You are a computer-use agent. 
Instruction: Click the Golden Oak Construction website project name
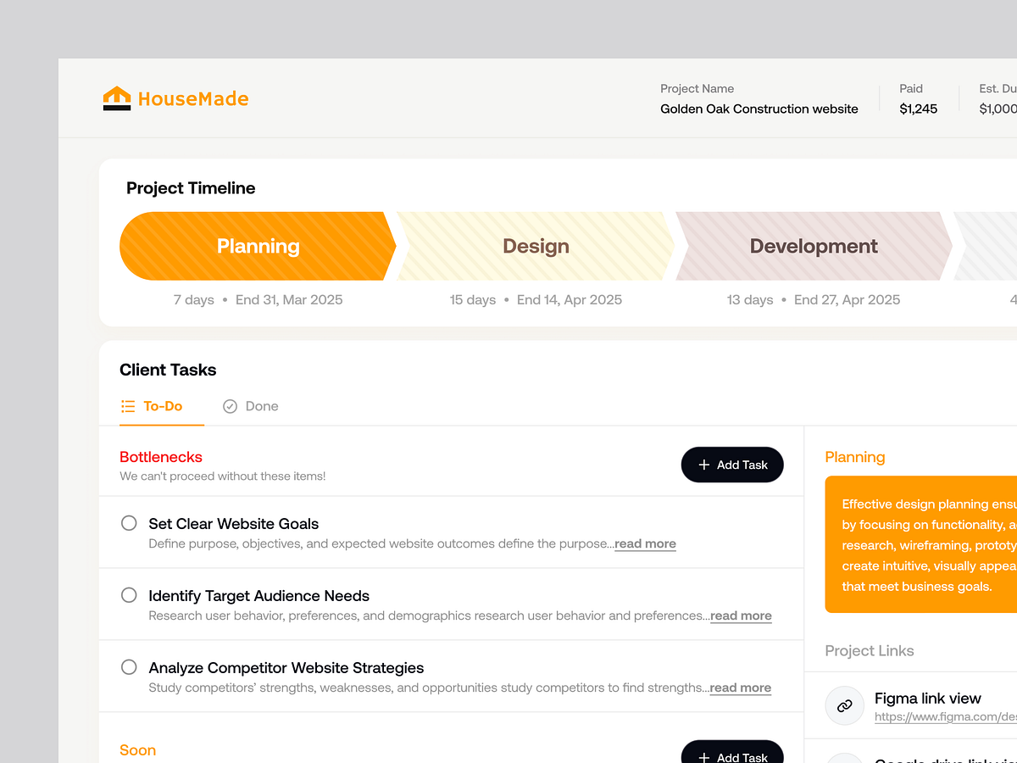[759, 109]
